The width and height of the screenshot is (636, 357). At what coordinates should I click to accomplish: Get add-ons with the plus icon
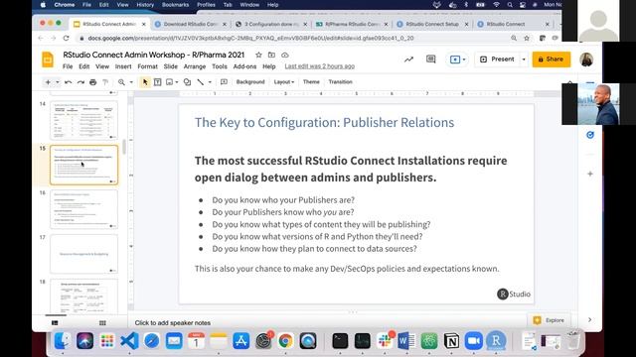(x=590, y=175)
